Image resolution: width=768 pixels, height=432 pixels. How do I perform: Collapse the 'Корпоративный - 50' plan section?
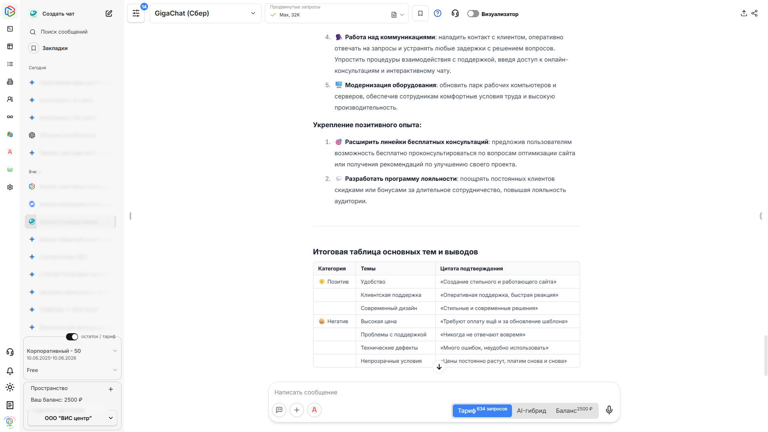tap(115, 351)
